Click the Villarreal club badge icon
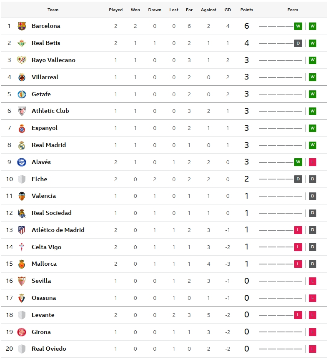 [x=22, y=77]
